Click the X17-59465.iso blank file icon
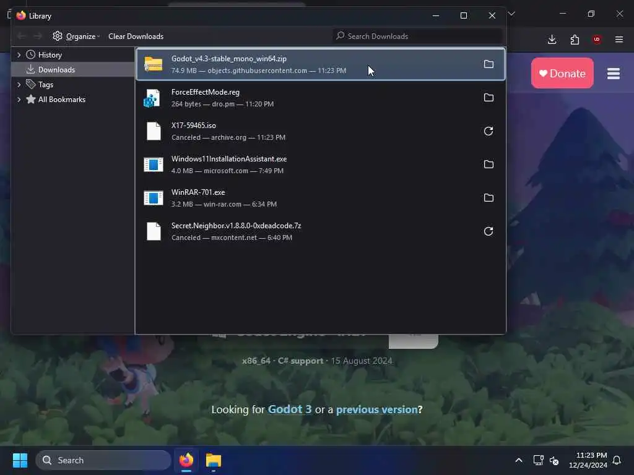Screen dimensions: 634x475 tap(154, 131)
